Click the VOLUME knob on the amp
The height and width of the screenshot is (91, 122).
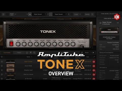click(x=42, y=44)
